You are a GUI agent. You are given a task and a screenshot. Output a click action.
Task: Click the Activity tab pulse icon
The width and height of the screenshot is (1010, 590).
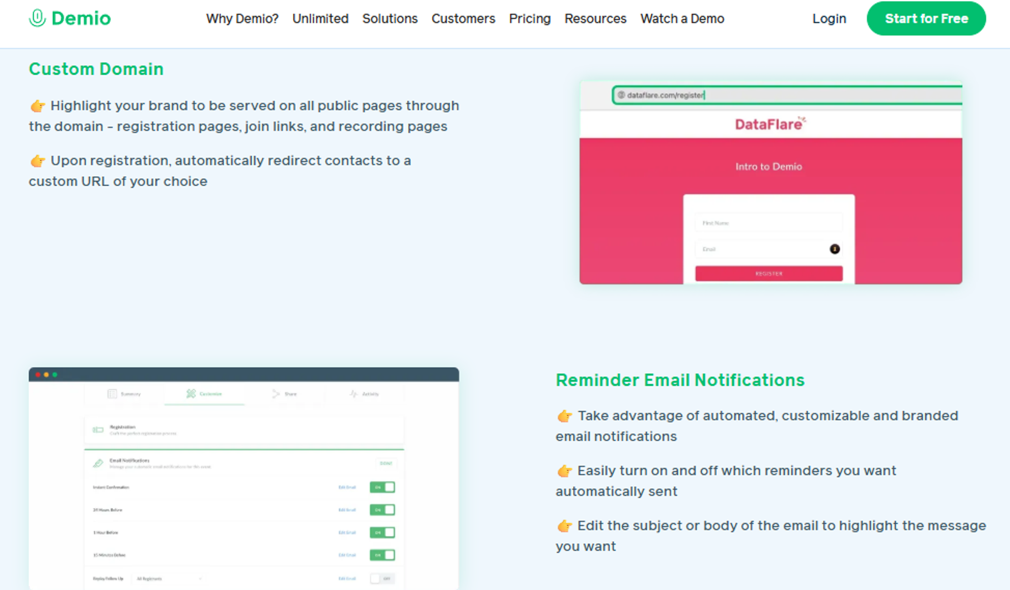coord(354,394)
